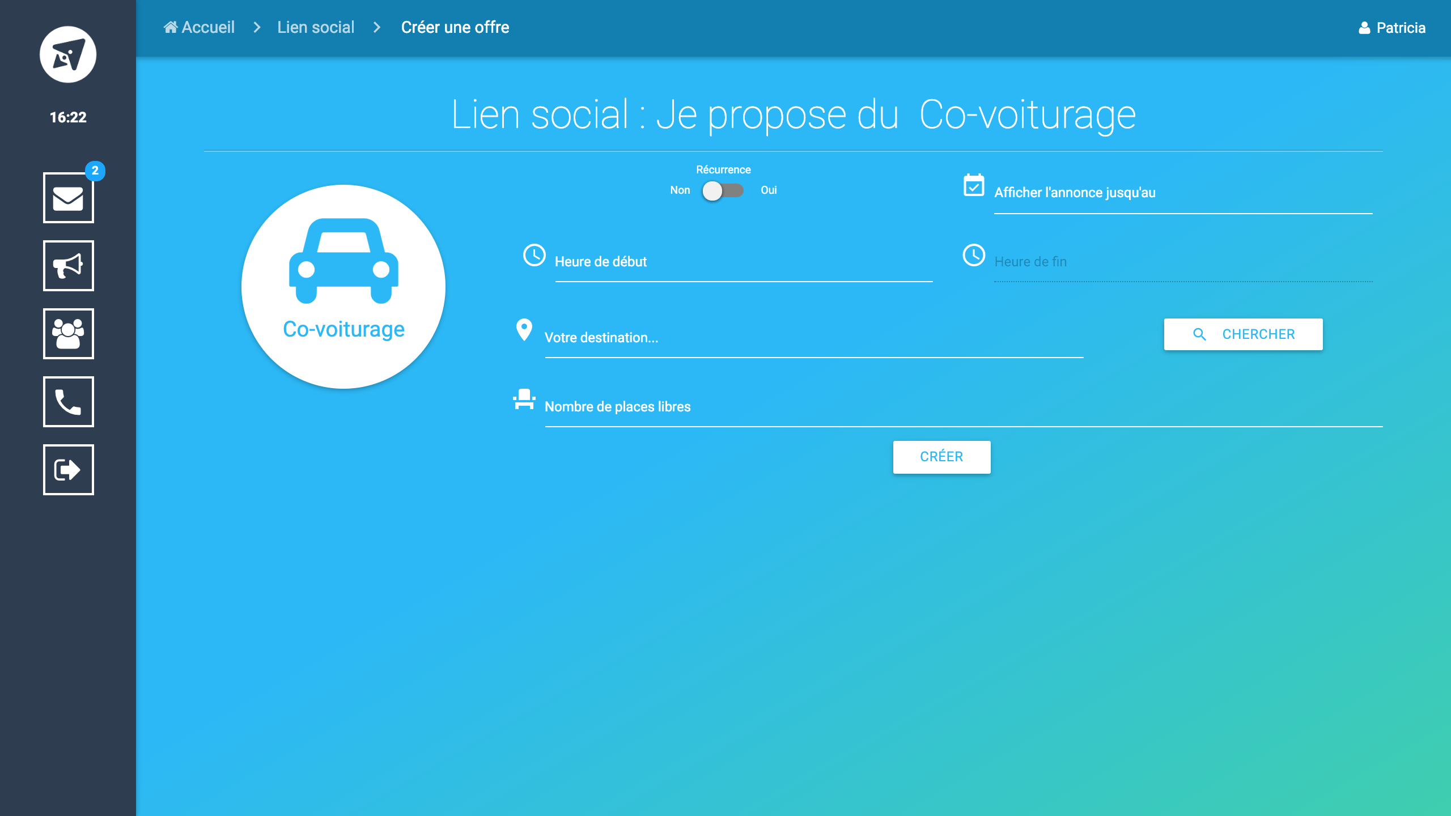Open the group contacts icon
The image size is (1451, 816).
click(68, 334)
